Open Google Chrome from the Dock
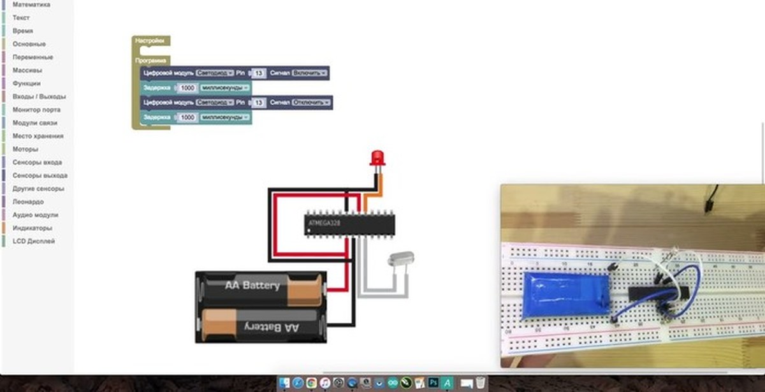The image size is (765, 392). [x=312, y=384]
